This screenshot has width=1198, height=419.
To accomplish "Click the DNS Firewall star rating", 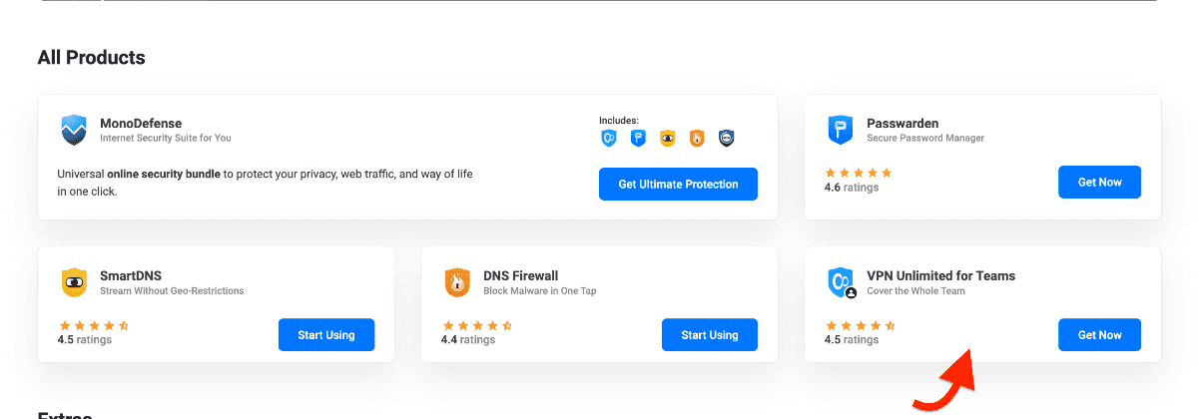I will click(x=477, y=325).
